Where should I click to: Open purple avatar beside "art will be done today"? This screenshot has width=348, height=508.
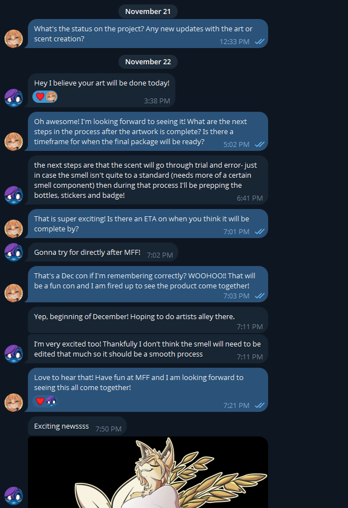pyautogui.click(x=13, y=98)
